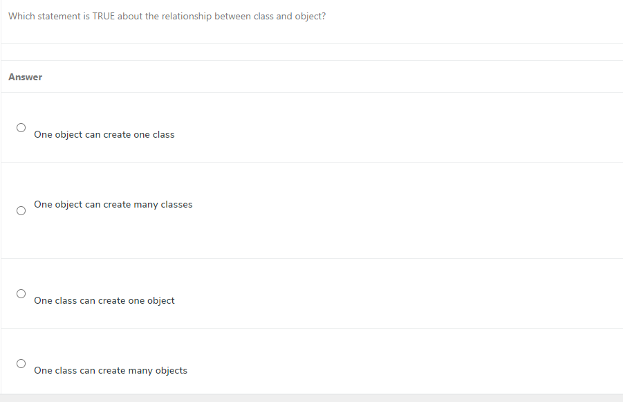Image resolution: width=623 pixels, height=402 pixels.
Task: Select radio for 'One object can create many classes'
Action: [x=21, y=211]
